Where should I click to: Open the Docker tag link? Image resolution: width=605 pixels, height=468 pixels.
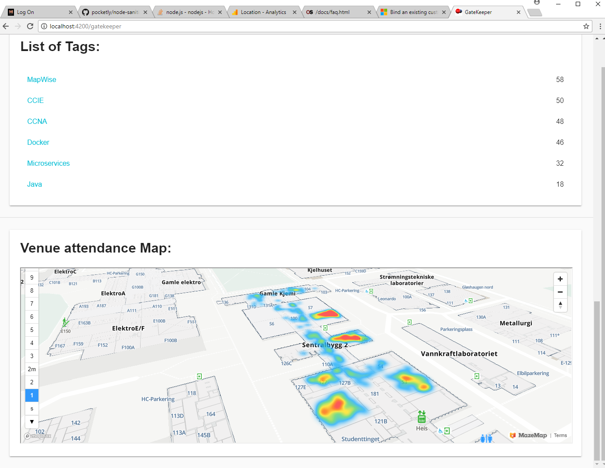pyautogui.click(x=38, y=142)
